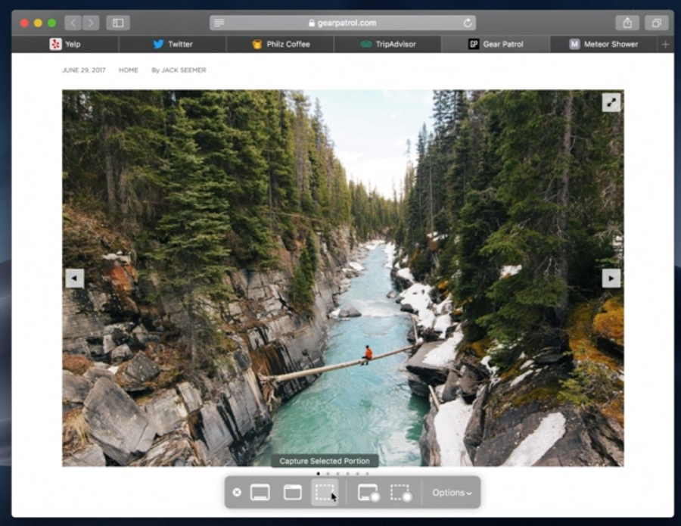Click the gearpatrol.com address field
The image size is (681, 526).
click(x=342, y=23)
